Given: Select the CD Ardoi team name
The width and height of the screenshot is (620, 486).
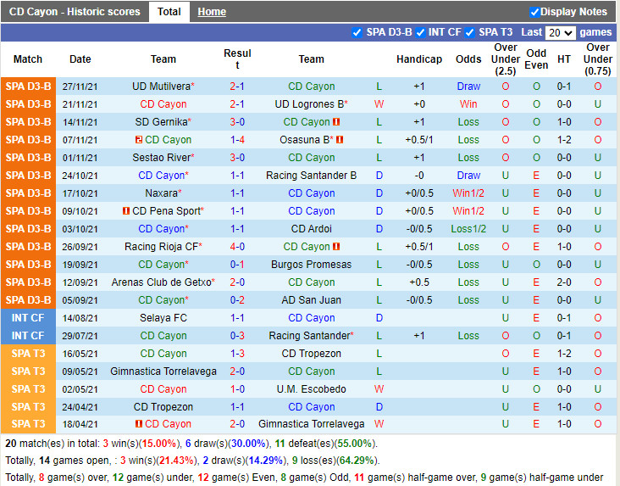Looking at the screenshot, I should (311, 229).
